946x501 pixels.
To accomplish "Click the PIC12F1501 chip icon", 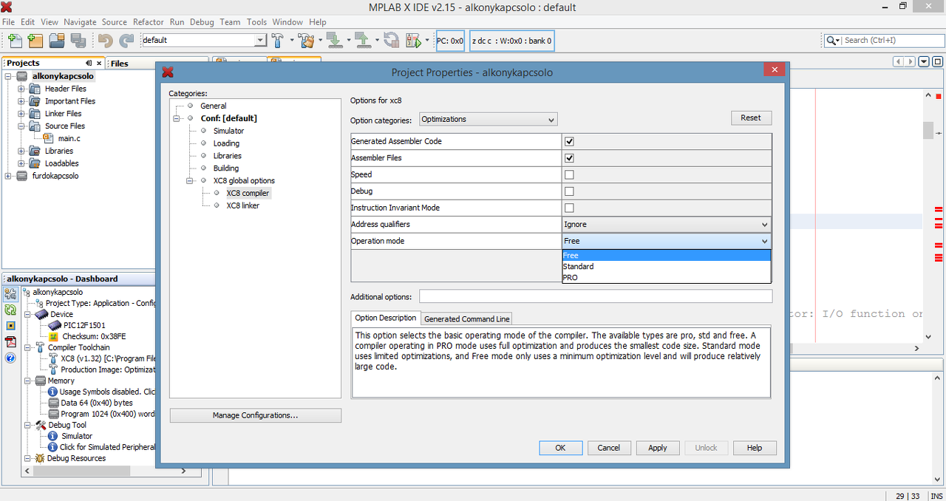I will click(55, 325).
